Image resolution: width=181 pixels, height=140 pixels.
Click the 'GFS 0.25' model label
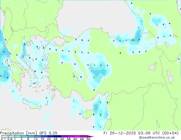click(48, 133)
